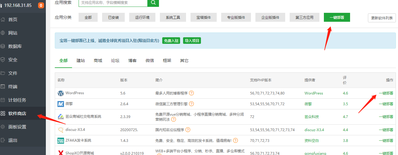
Task: Go to 计划任务 in sidebar
Action: click(17, 100)
